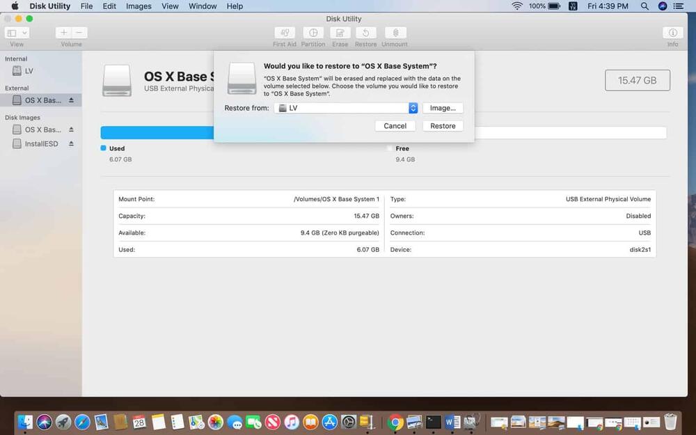Open the File menu

(x=86, y=6)
